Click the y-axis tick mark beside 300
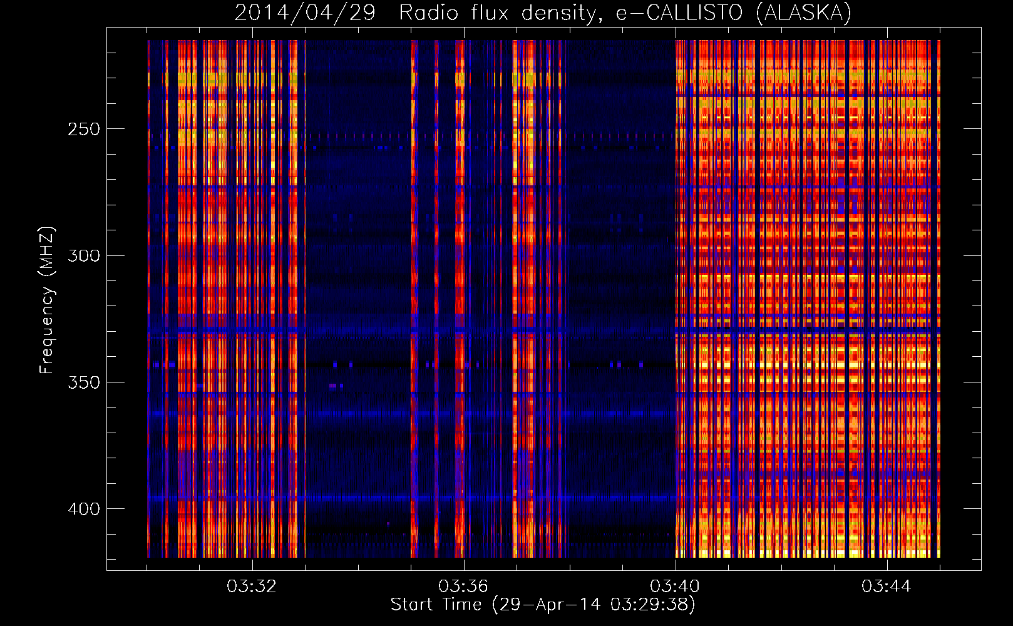This screenshot has height=626, width=1013. [112, 255]
